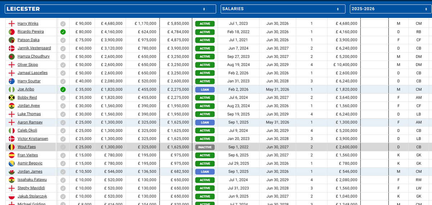Select £ 10,400,000 total for Oliver Skipp

click(345, 65)
